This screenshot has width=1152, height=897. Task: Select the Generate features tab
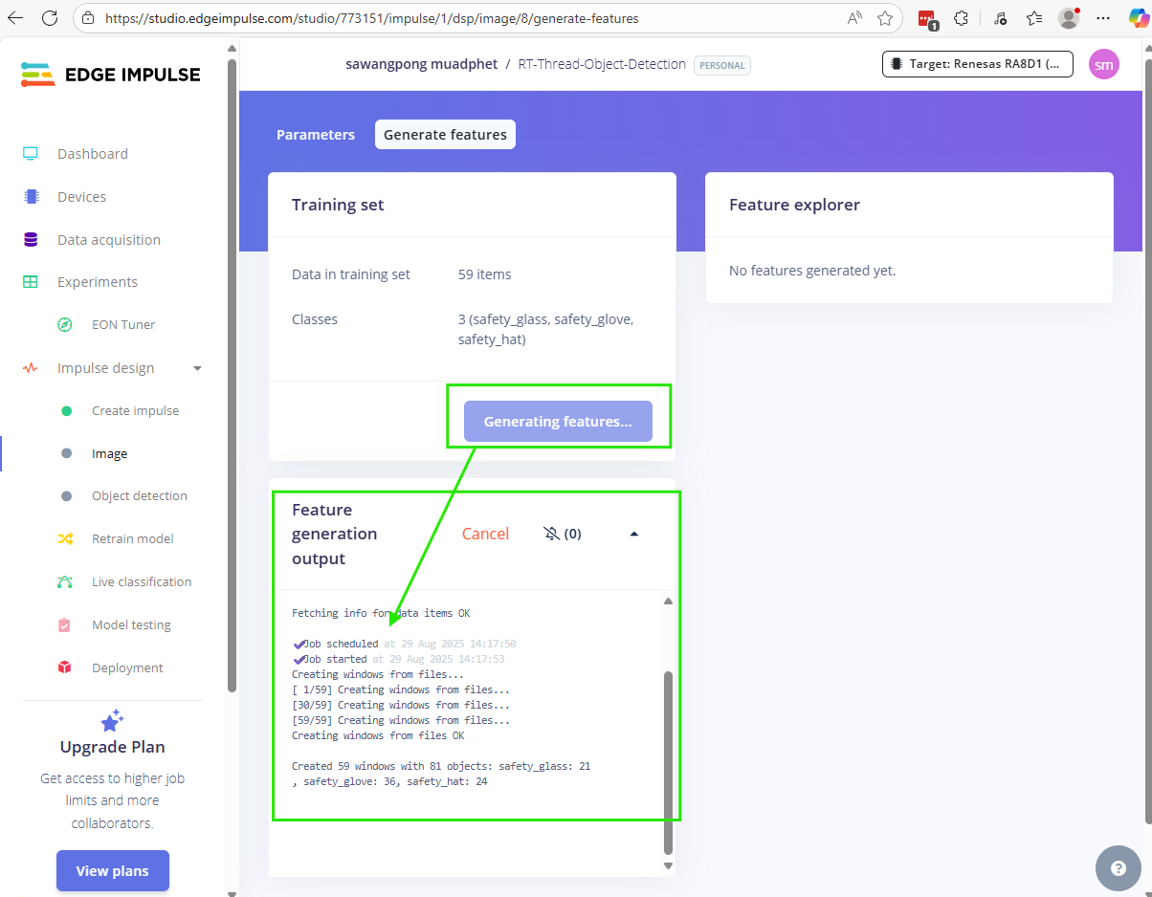tap(445, 135)
